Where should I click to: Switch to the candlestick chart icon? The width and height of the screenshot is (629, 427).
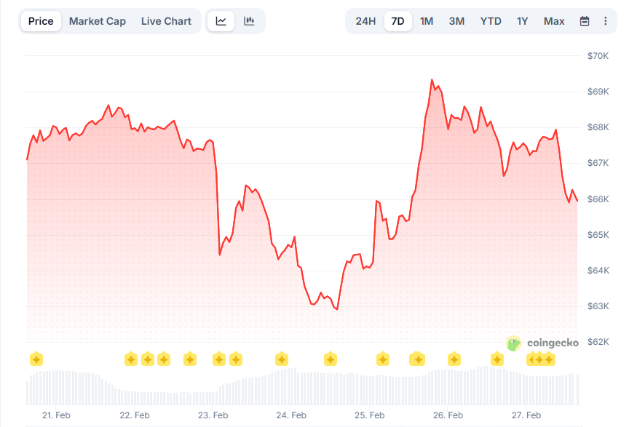pyautogui.click(x=249, y=21)
